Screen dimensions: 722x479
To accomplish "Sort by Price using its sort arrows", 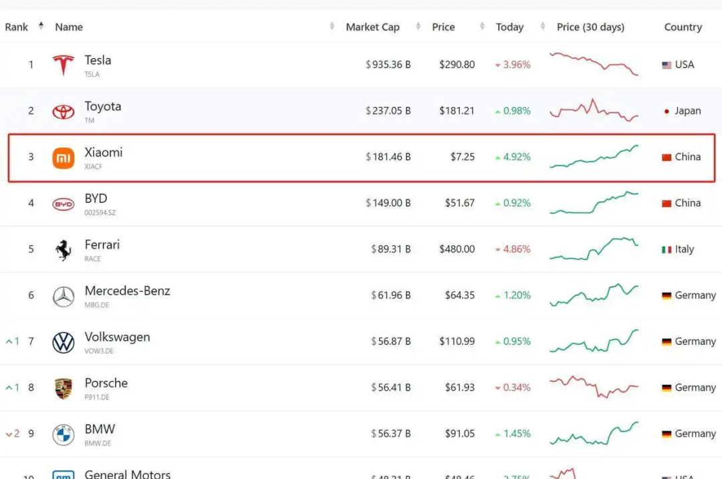I will pyautogui.click(x=481, y=26).
